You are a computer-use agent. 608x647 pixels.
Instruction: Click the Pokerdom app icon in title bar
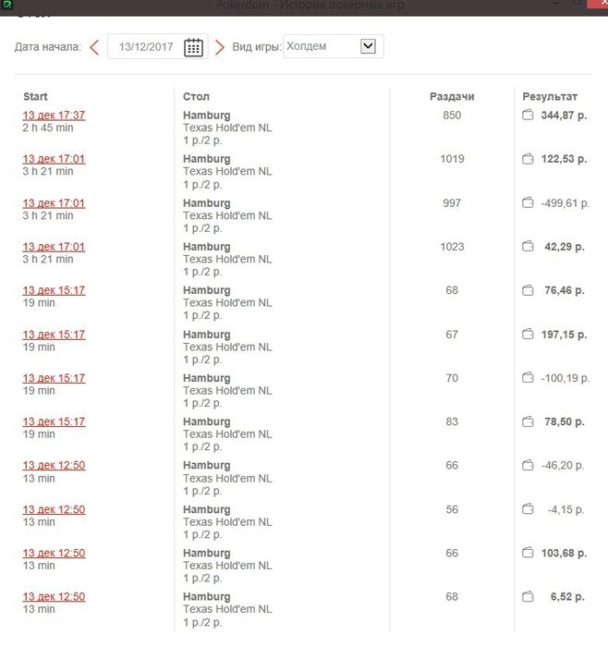(x=7, y=6)
